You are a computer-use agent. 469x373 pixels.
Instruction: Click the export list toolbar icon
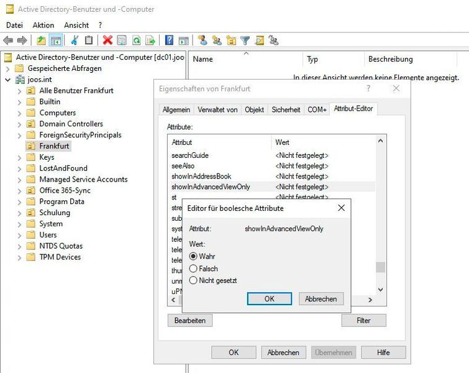[150, 40]
